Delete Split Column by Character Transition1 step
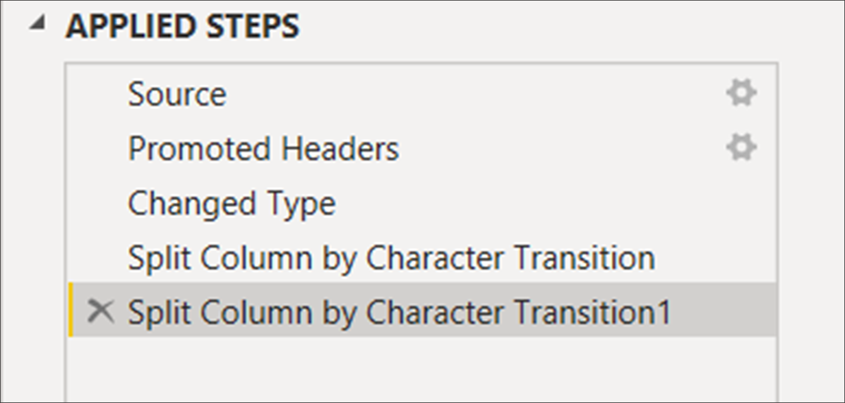845x403 pixels. point(100,312)
